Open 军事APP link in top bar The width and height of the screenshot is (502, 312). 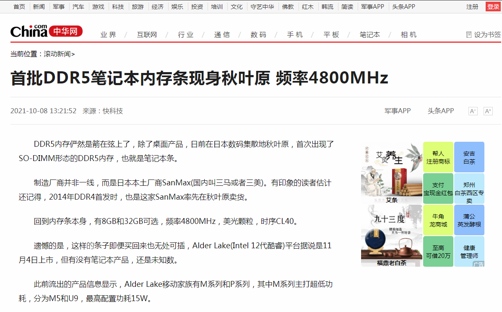(x=372, y=7)
